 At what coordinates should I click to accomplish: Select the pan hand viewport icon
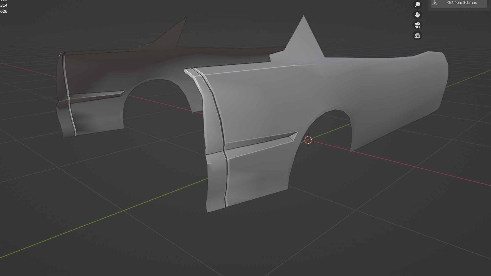click(x=417, y=15)
